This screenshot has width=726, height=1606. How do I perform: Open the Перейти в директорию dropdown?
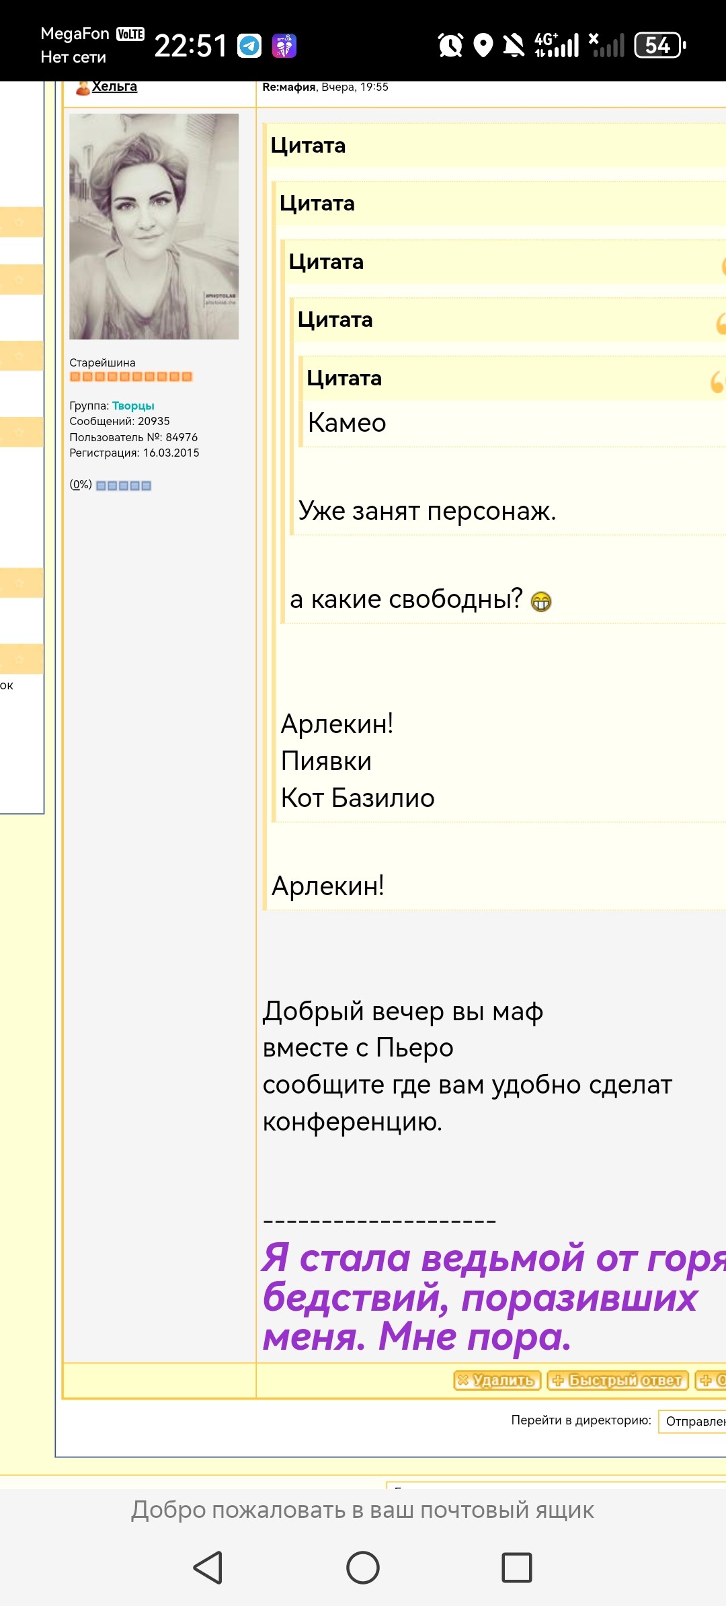[x=692, y=1421]
